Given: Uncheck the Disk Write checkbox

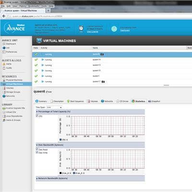Looking at the screenshot, I should tap(37, 153).
